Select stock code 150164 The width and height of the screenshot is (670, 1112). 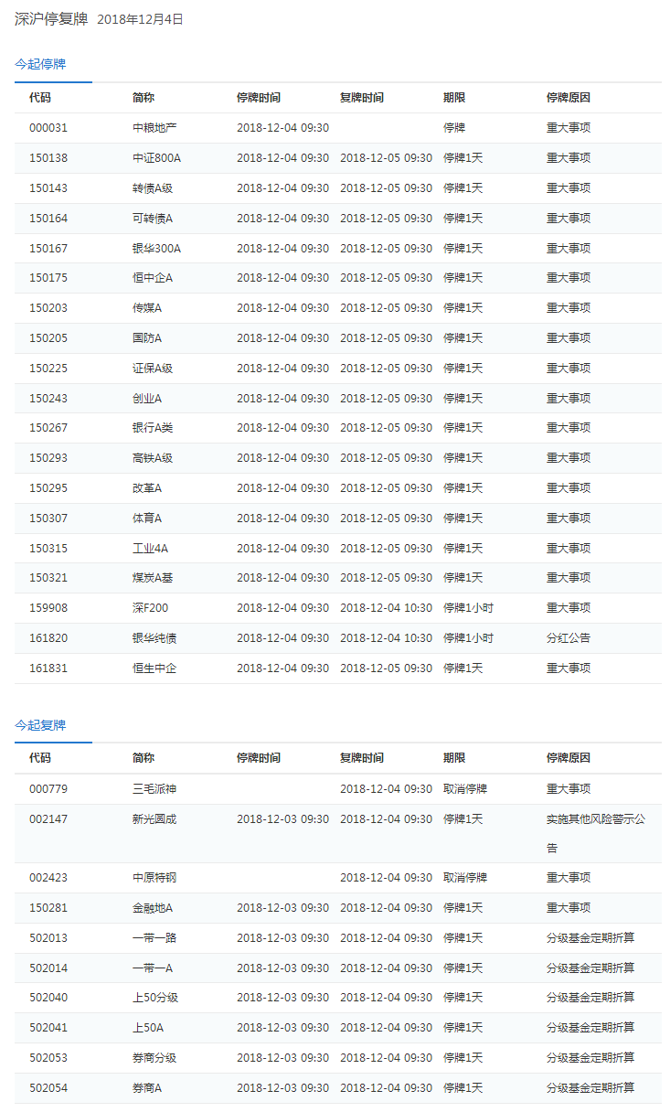coord(48,219)
